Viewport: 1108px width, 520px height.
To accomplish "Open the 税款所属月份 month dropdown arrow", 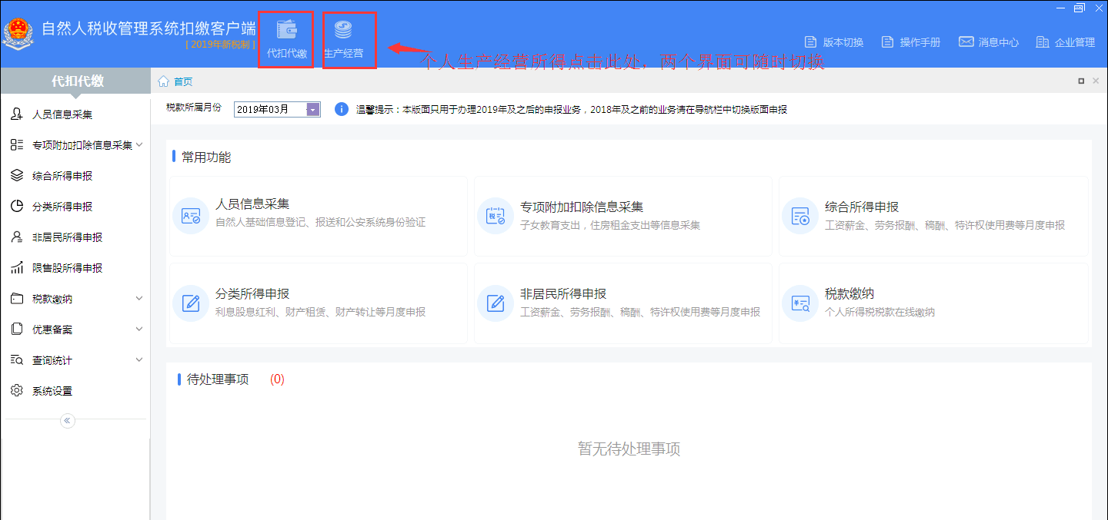I will point(313,109).
